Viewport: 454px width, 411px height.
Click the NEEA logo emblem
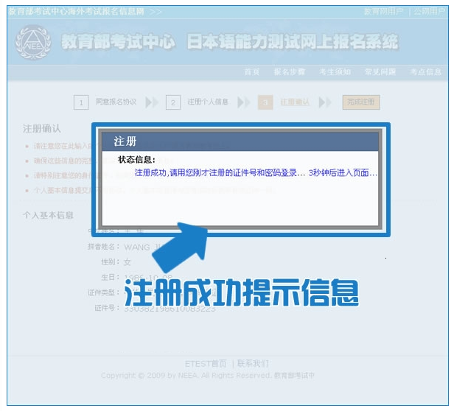(x=33, y=42)
